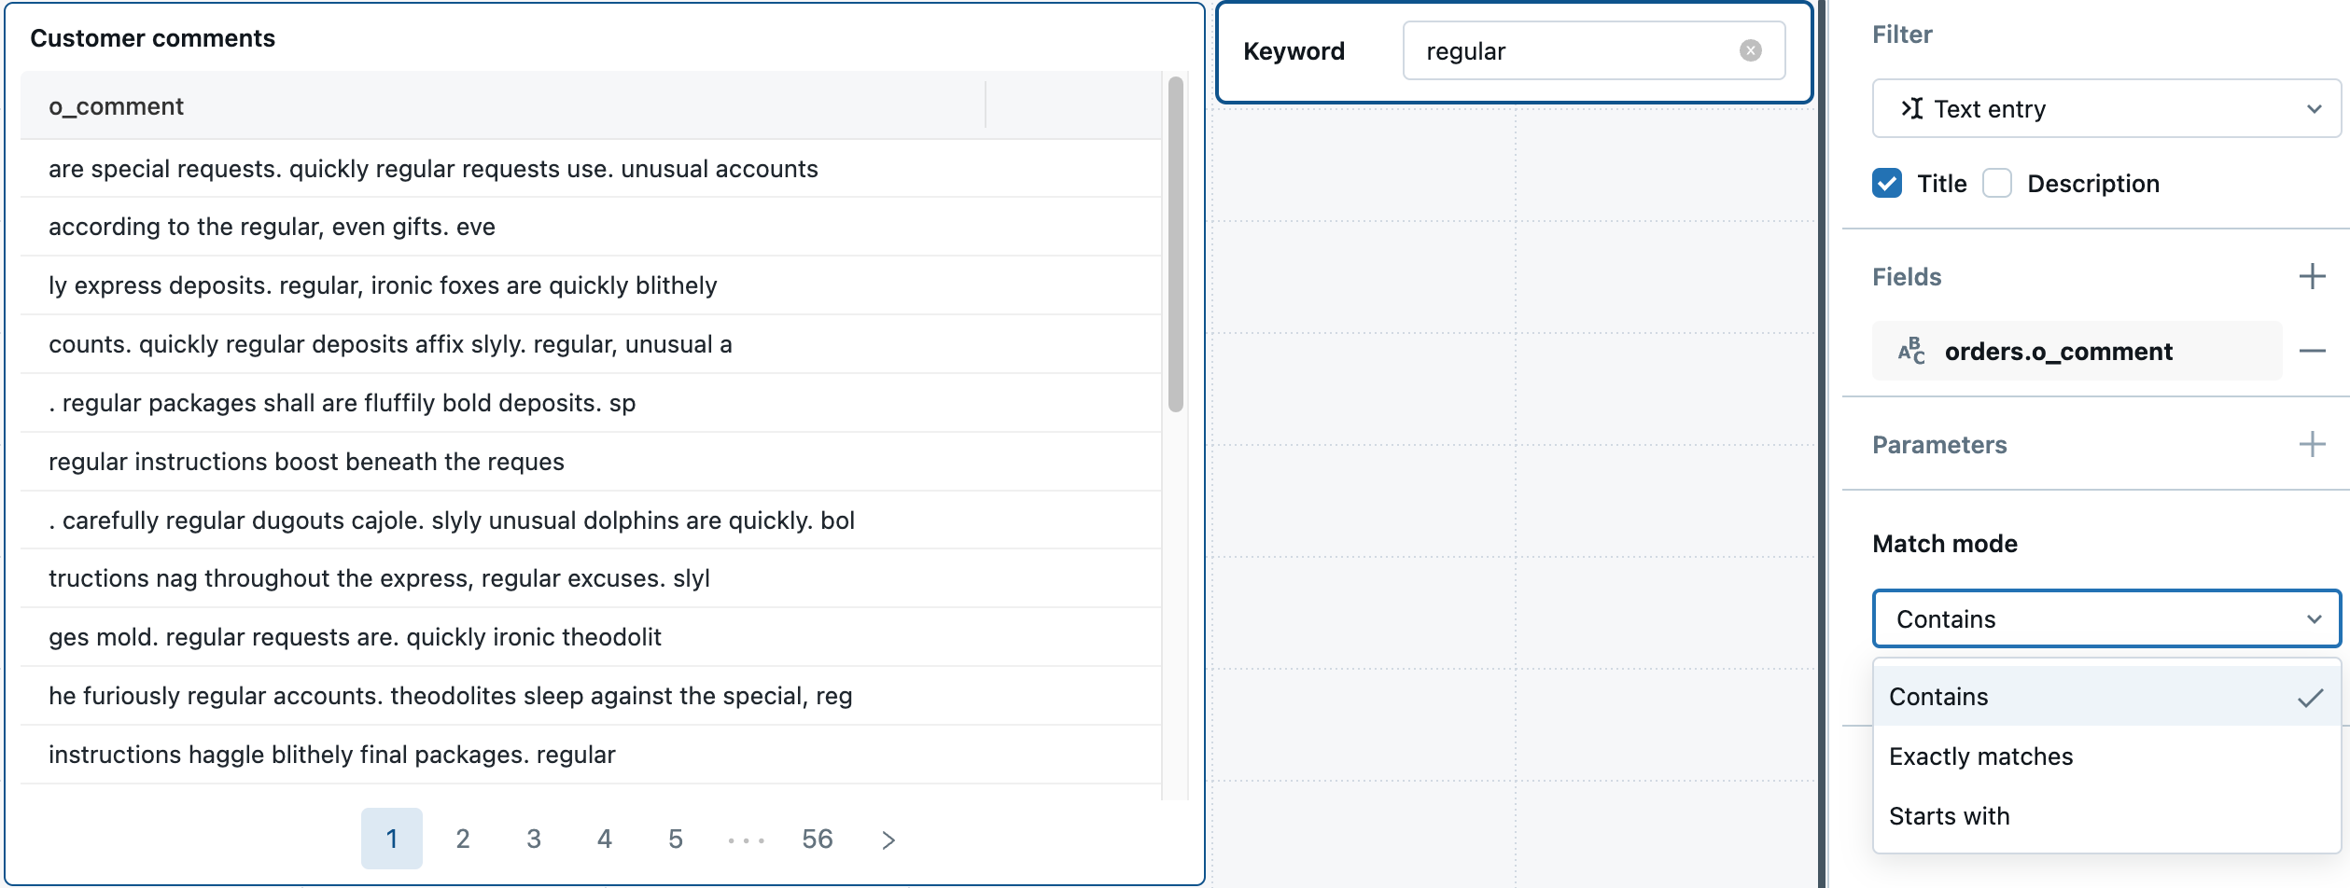The width and height of the screenshot is (2350, 888).
Task: Select the Exactly matches option
Action: tap(1980, 756)
